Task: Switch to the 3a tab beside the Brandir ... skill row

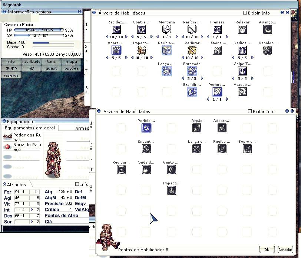Action: coord(87,90)
